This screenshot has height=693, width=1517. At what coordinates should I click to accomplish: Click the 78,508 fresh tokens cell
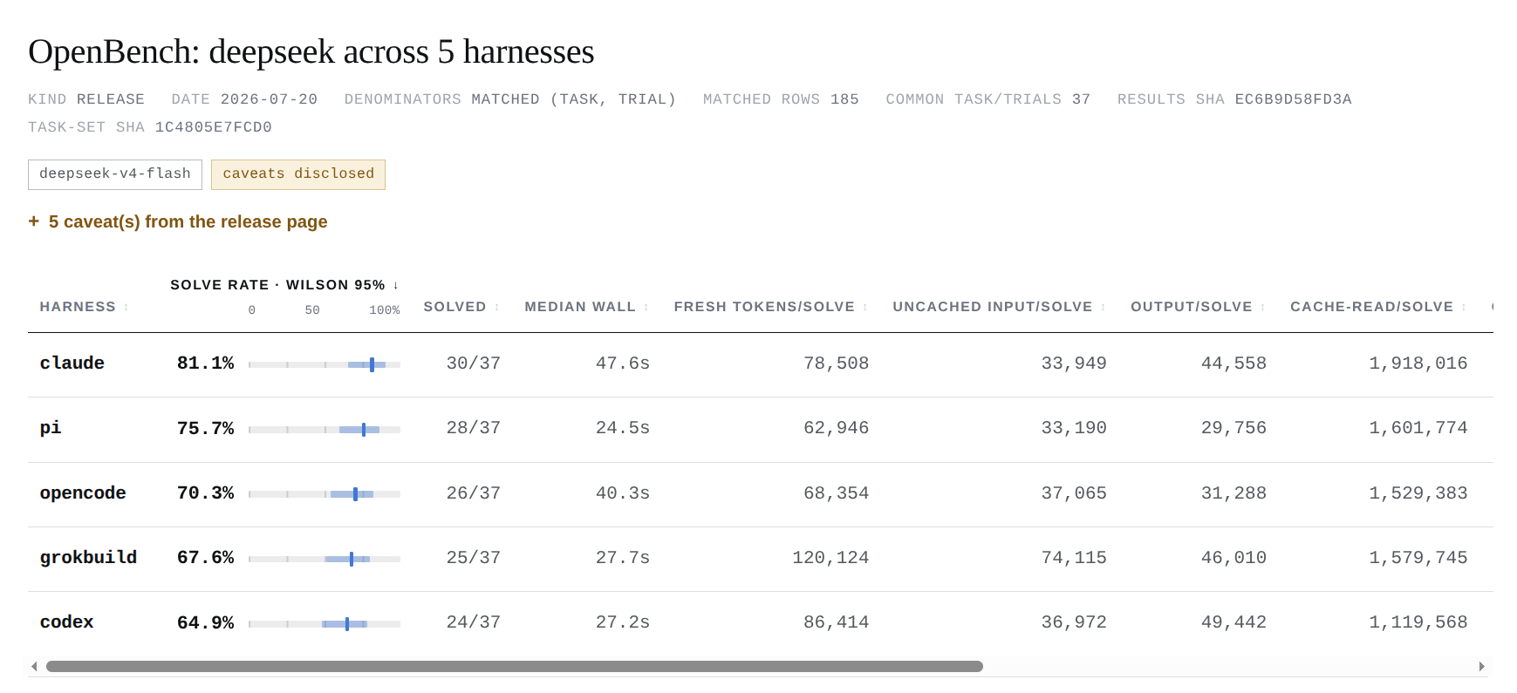pos(837,363)
